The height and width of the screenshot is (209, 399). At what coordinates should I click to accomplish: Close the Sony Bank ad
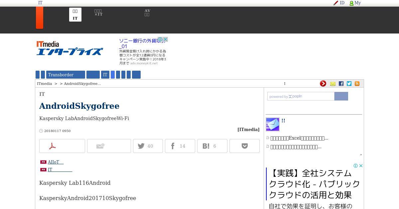tap(165, 39)
